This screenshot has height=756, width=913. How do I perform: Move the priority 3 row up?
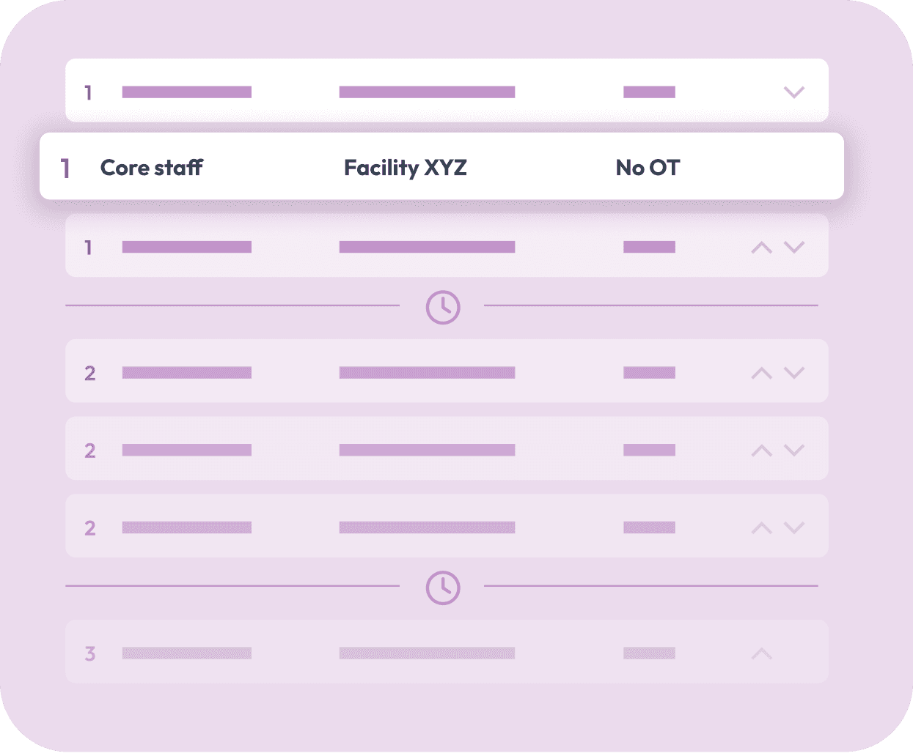762,653
